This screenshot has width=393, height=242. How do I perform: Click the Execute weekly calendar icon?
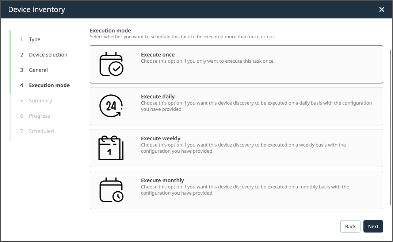(x=111, y=148)
